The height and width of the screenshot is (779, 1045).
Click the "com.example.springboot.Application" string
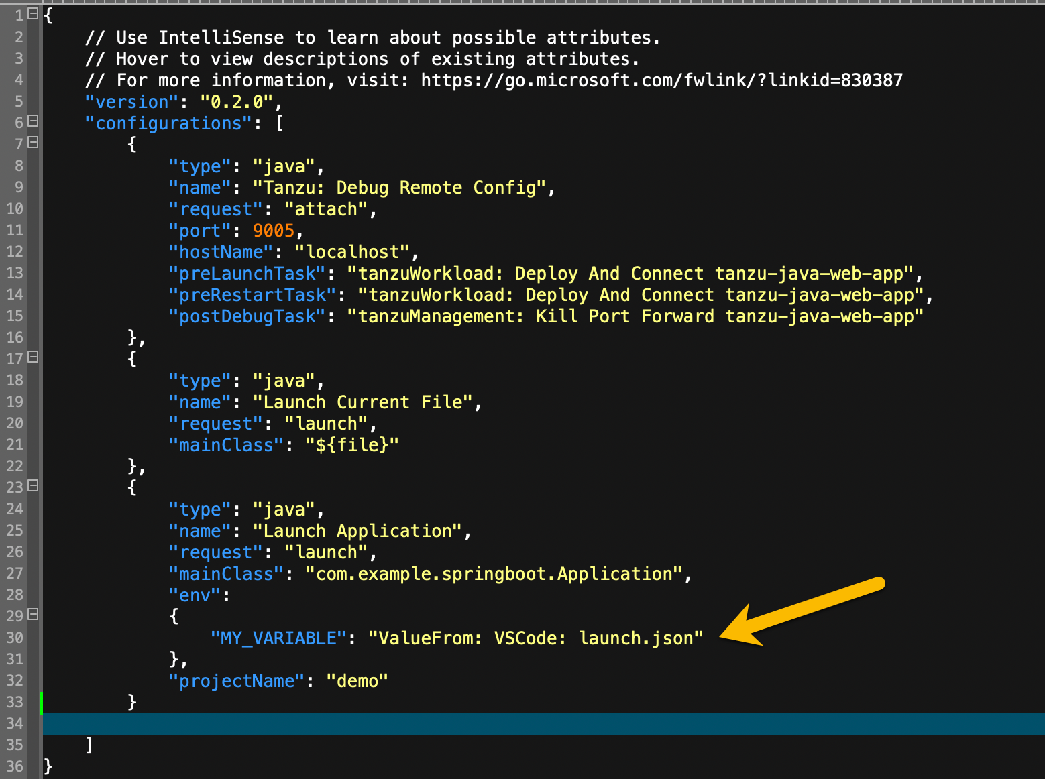(x=494, y=574)
